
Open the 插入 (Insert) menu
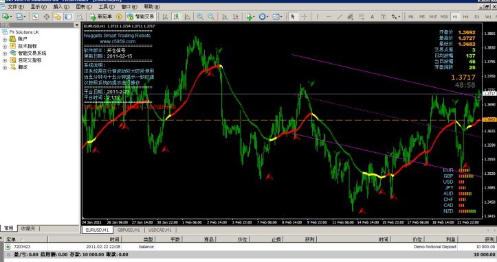coord(61,7)
